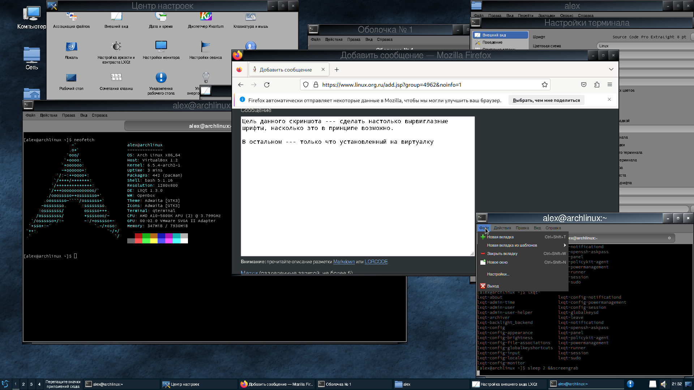Choose Новая вкладка in the terminal Файл menu

tap(523, 237)
